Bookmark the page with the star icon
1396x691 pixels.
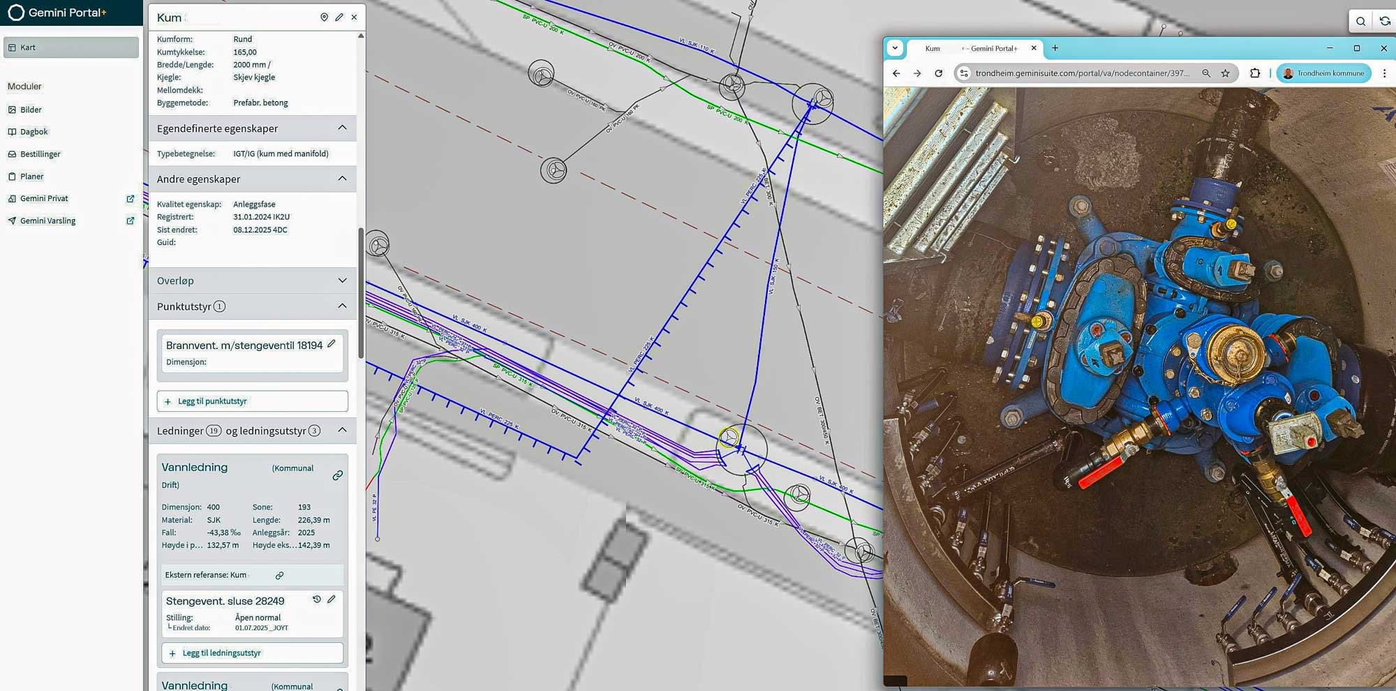(x=1225, y=73)
